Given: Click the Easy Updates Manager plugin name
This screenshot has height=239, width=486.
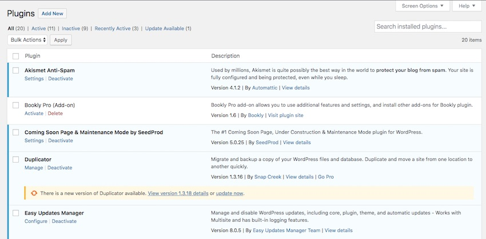Looking at the screenshot, I should click(54, 213).
